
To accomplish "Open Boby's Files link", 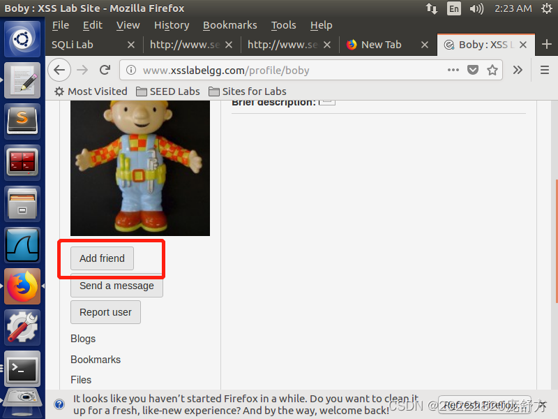I will (x=81, y=380).
